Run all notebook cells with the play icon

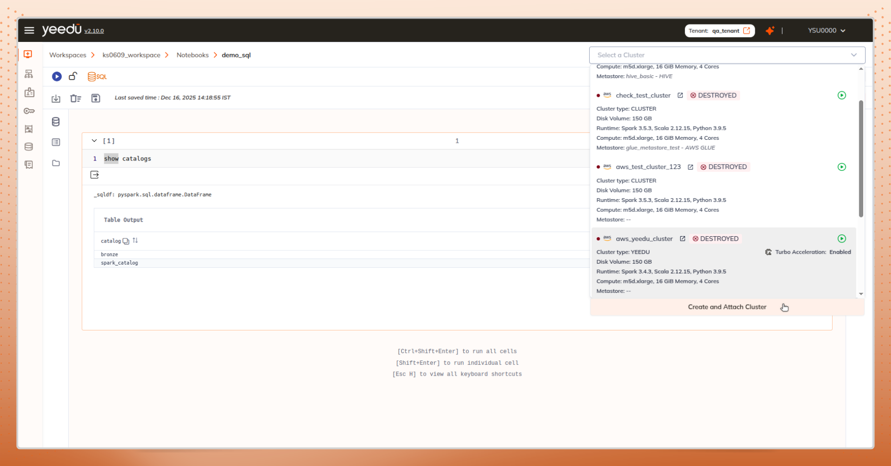[x=56, y=76]
